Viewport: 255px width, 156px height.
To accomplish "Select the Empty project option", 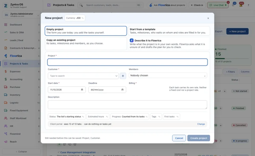I will point(86,31).
